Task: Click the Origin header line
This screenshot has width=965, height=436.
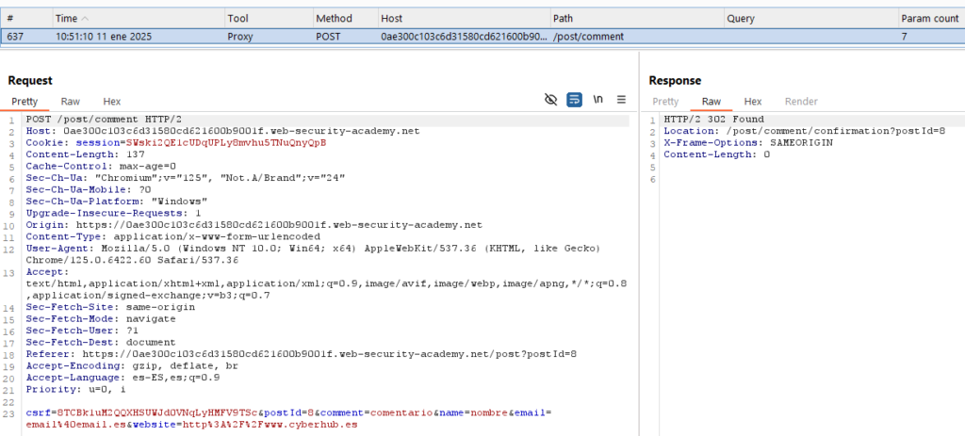Action: click(254, 224)
